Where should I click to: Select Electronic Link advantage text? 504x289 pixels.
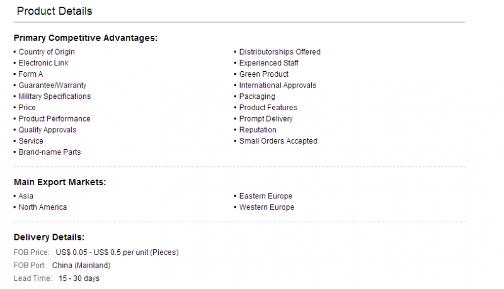point(43,63)
